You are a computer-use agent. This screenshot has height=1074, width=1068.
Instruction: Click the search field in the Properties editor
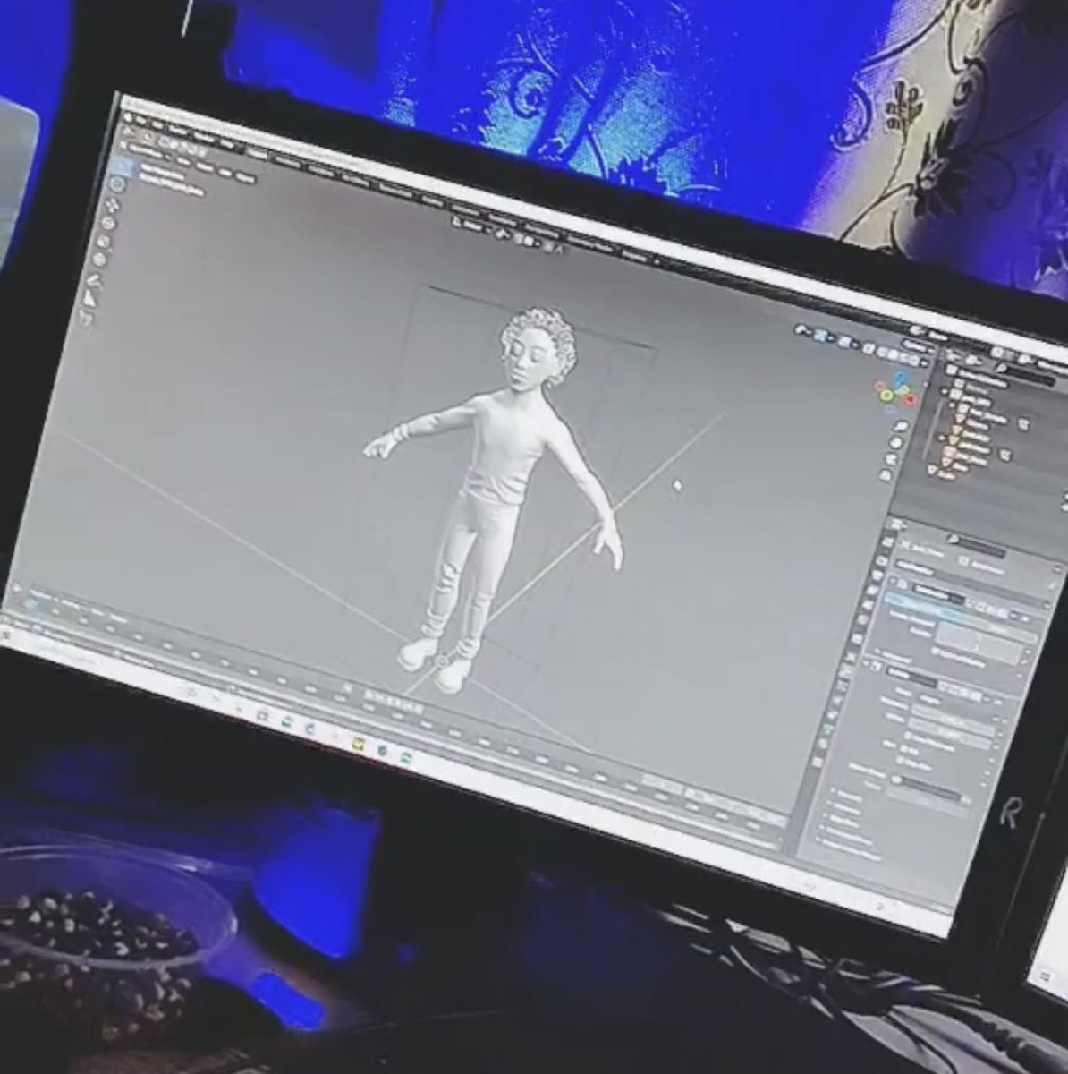[975, 546]
